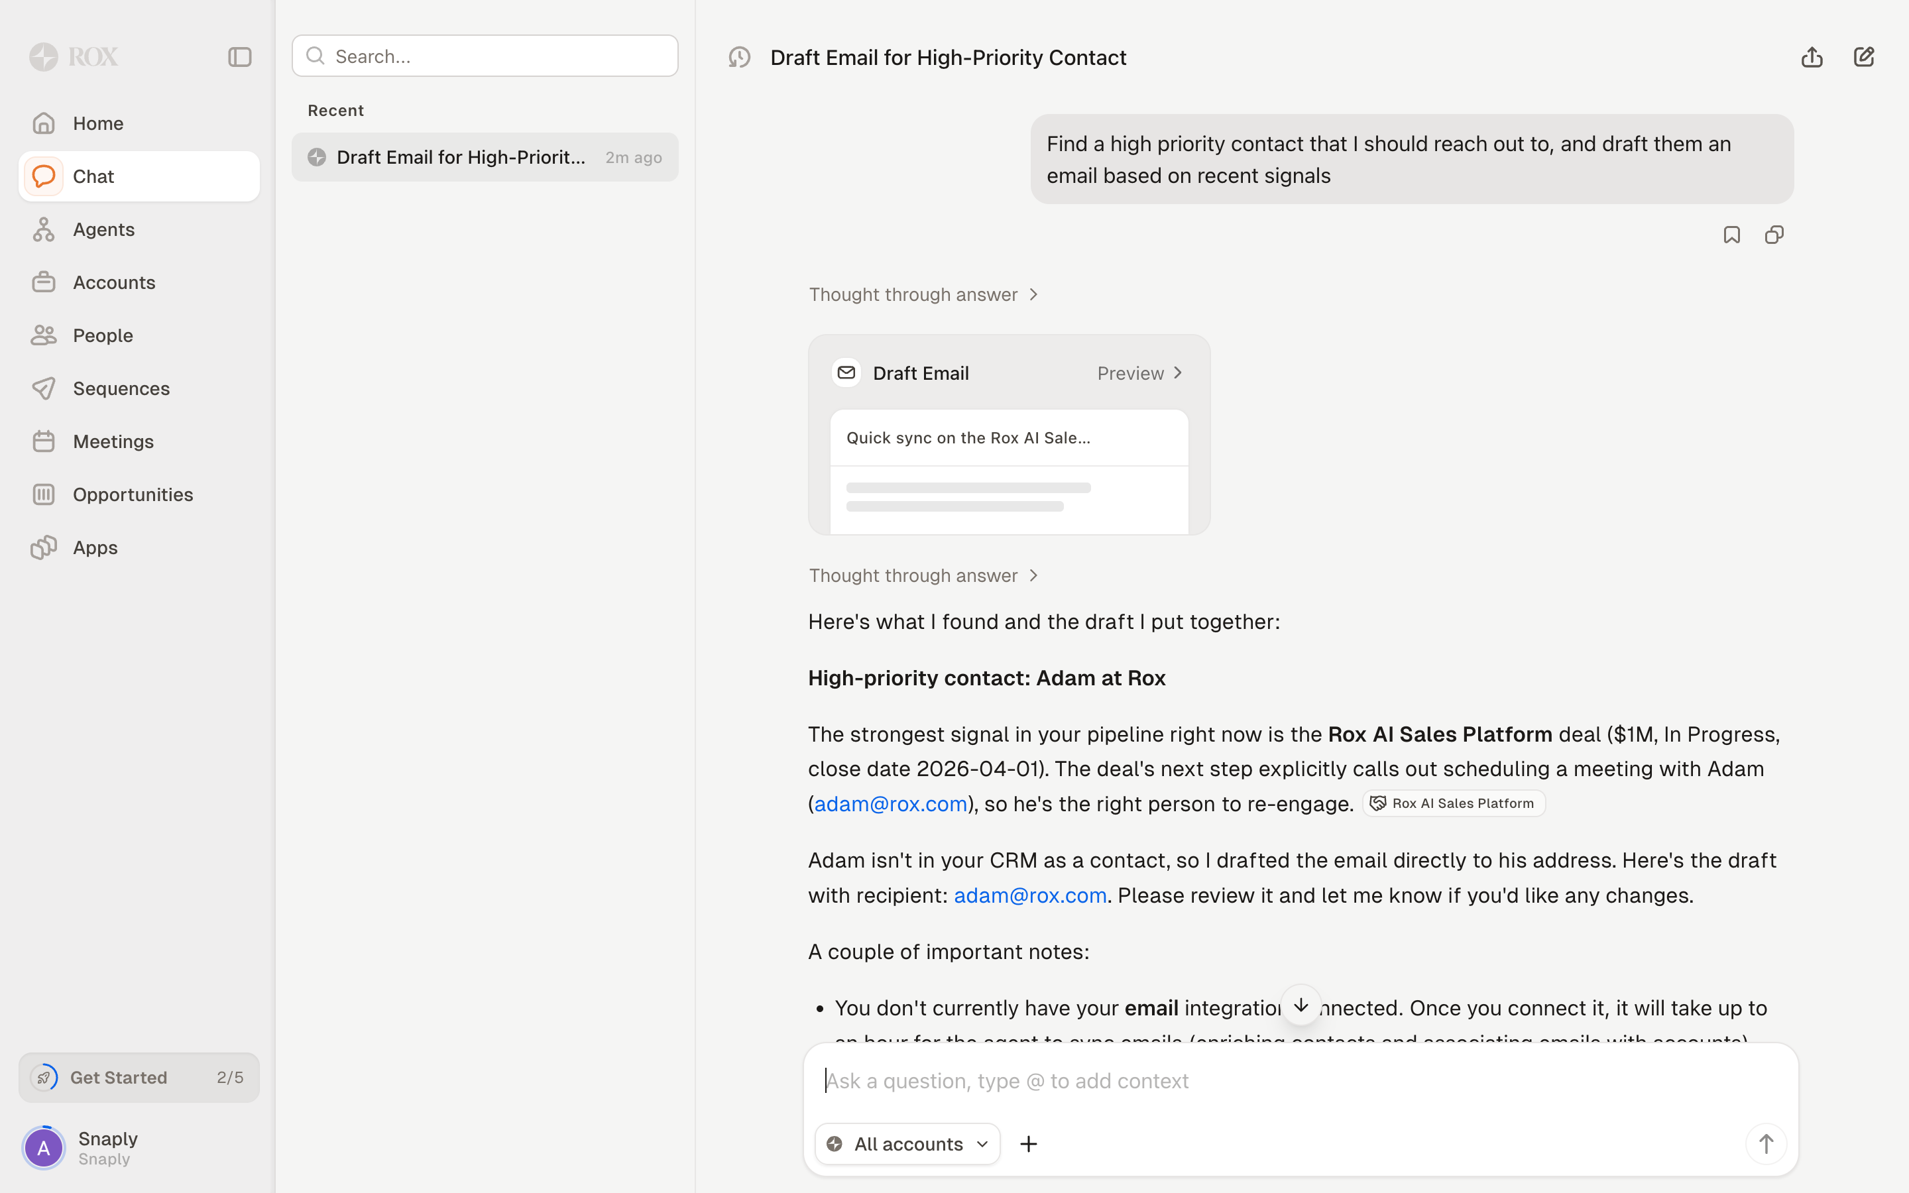Open Accounts in the sidebar

tap(139, 282)
